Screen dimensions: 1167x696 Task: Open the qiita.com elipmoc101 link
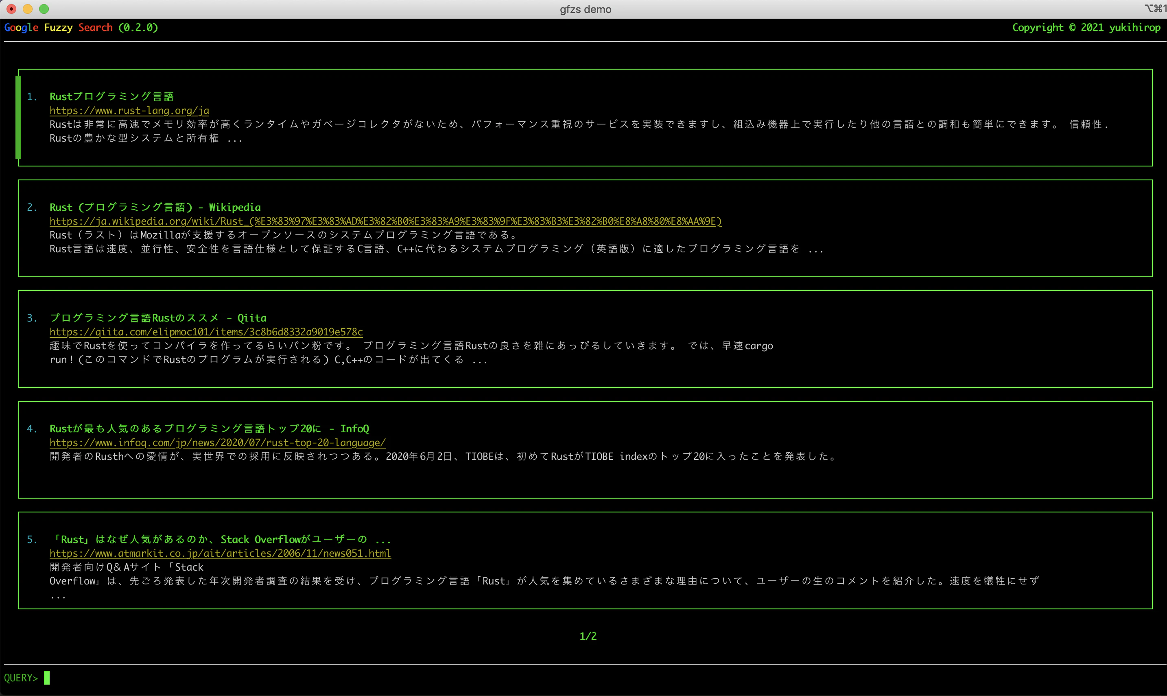(x=206, y=332)
